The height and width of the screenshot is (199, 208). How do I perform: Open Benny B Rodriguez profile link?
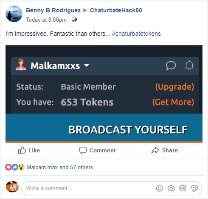point(53,10)
